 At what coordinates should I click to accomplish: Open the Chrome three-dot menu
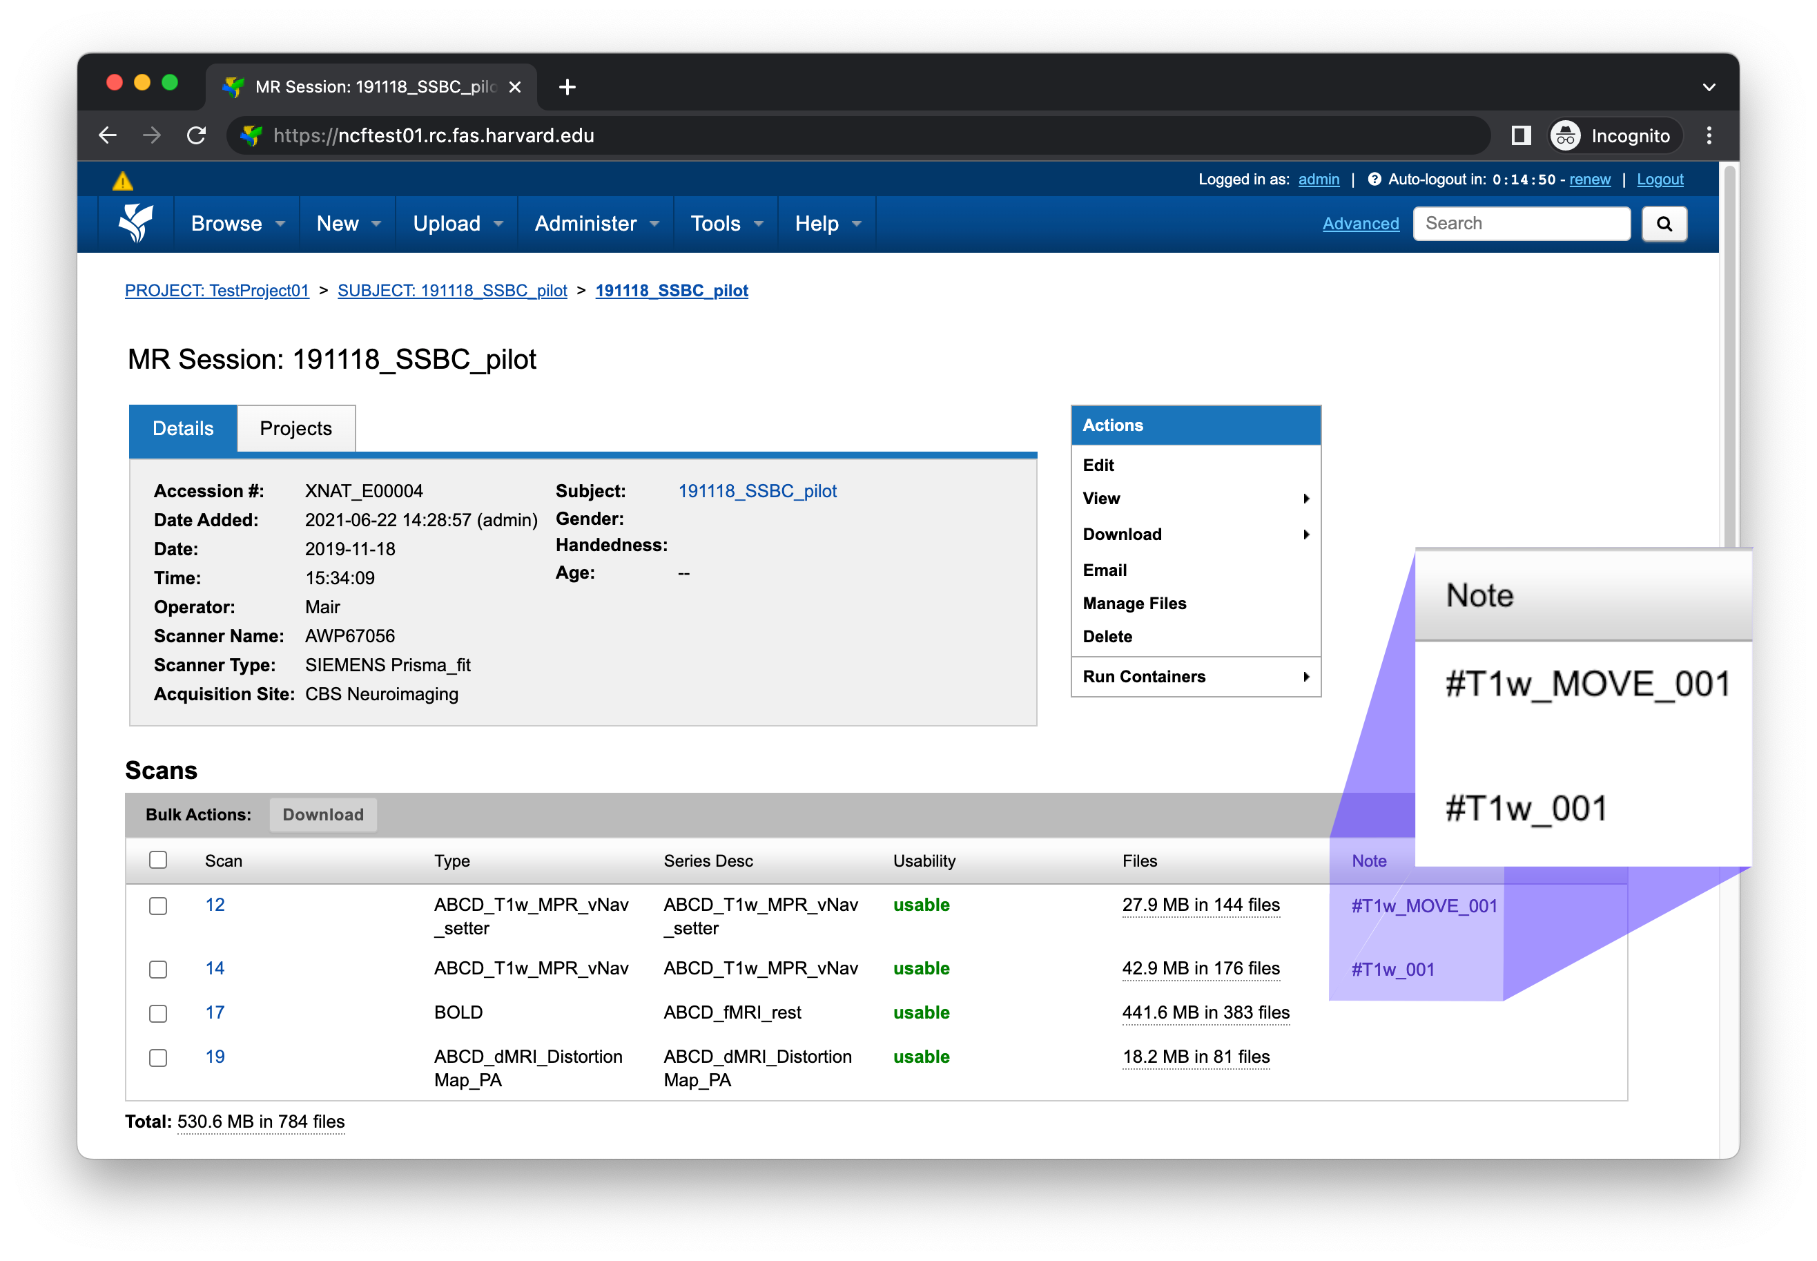coord(1709,135)
